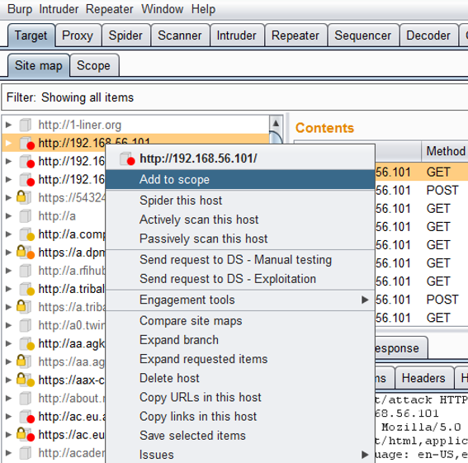Open the Headers tab in message viewer
The height and width of the screenshot is (463, 468).
pyautogui.click(x=423, y=378)
